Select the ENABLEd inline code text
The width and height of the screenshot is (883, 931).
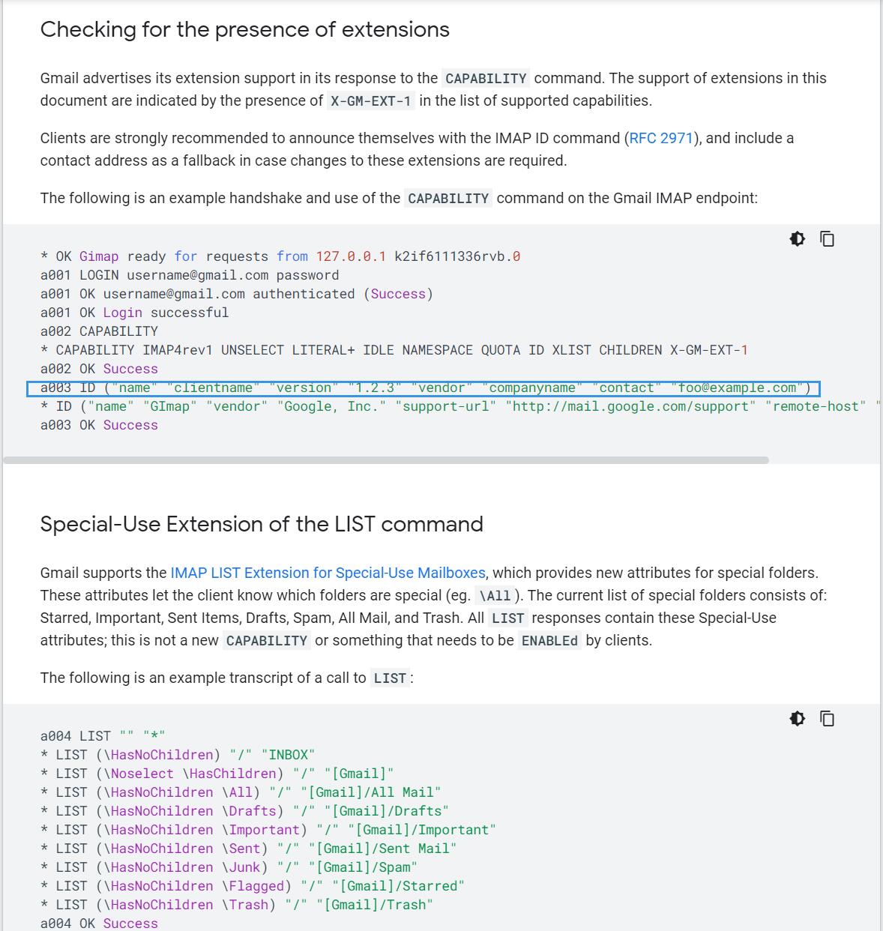click(549, 641)
